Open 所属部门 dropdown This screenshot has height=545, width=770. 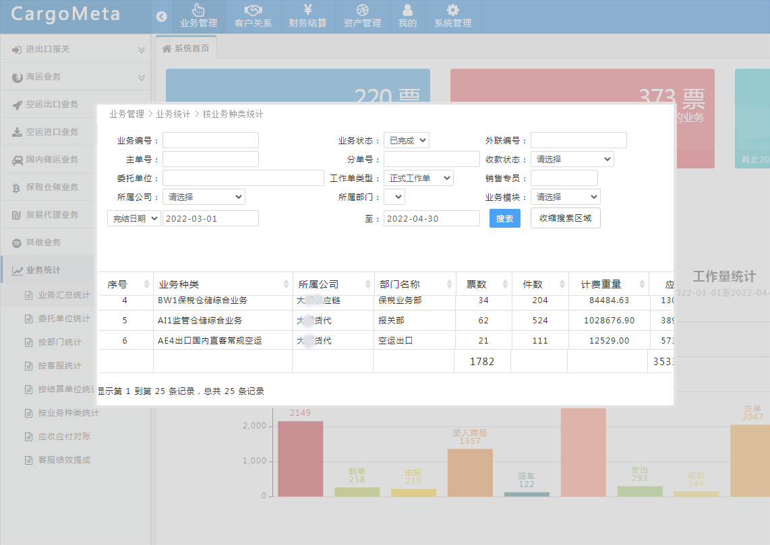(394, 197)
